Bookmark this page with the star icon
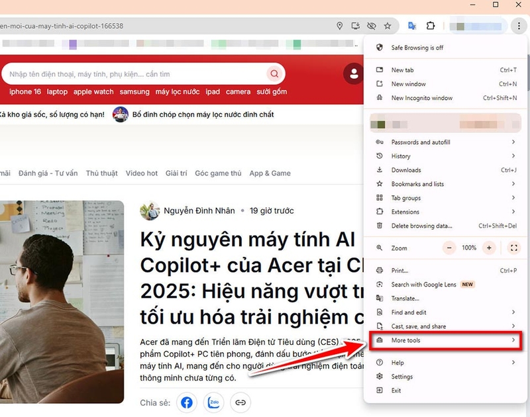 [x=388, y=26]
